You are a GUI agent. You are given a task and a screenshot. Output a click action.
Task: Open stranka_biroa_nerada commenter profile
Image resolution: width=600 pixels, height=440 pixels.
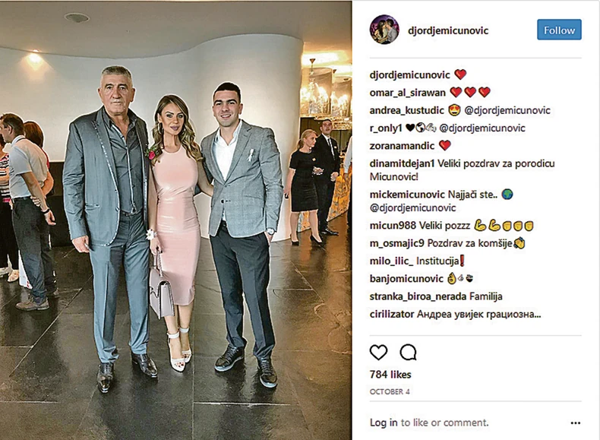click(418, 296)
